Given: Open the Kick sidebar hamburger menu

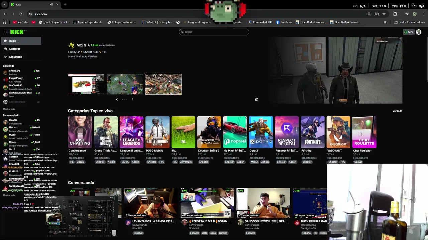Looking at the screenshot, I should 5,32.
